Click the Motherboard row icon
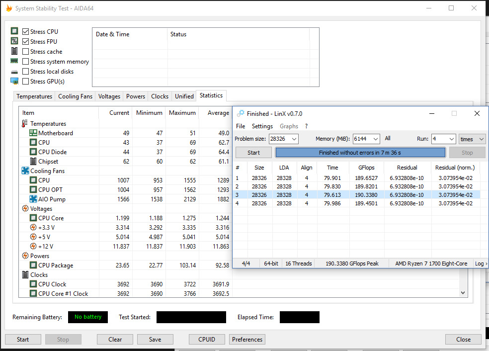This screenshot has width=489, height=351. (x=33, y=133)
